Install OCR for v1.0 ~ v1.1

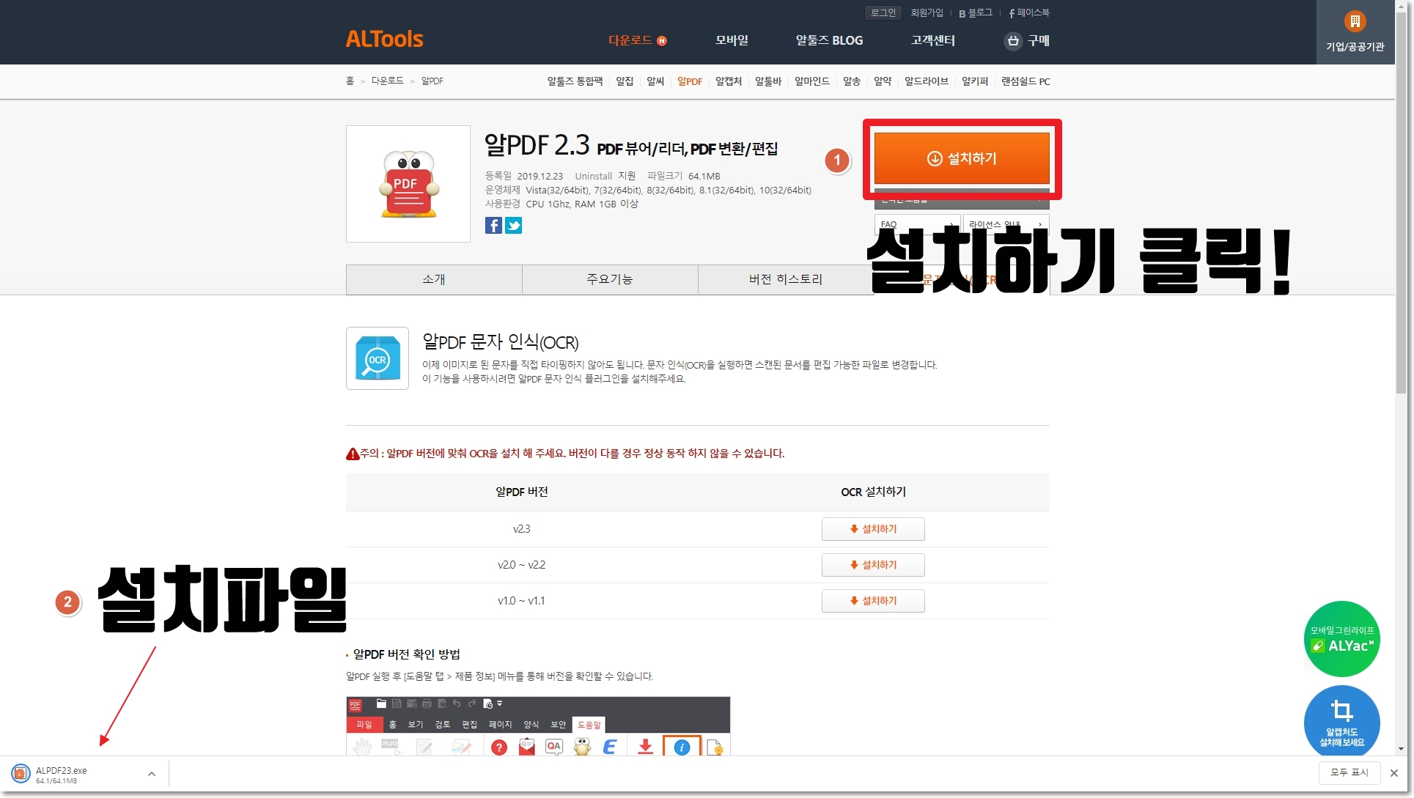[873, 601]
